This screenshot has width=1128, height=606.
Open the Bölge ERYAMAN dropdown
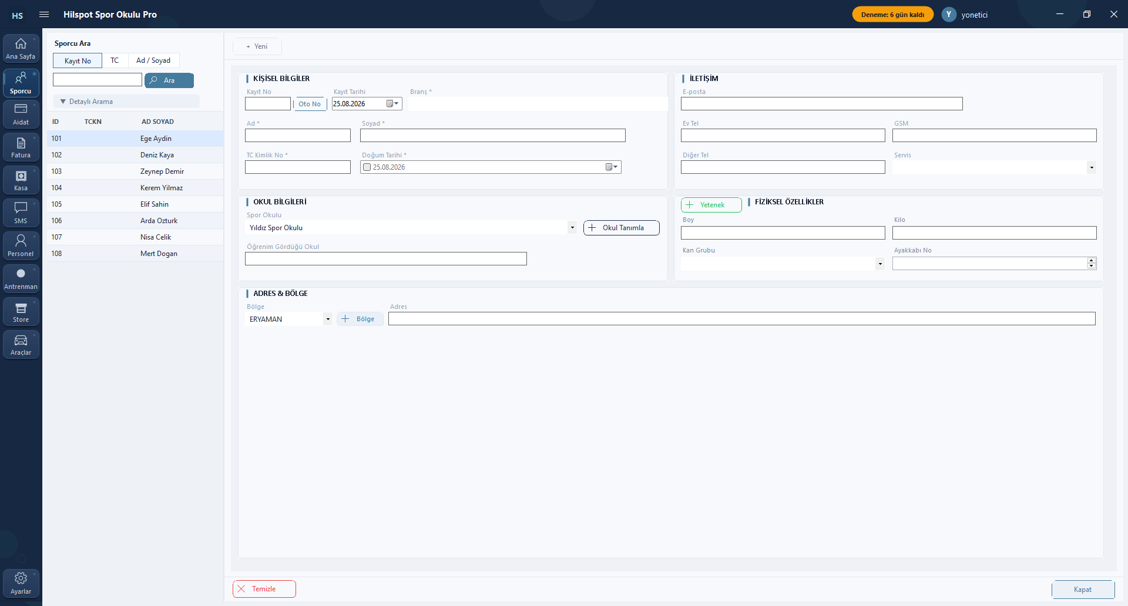[328, 319]
